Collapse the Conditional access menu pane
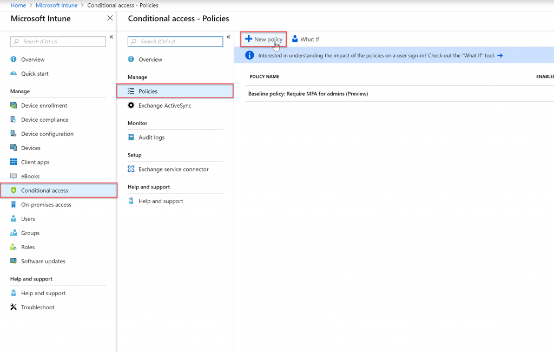 click(229, 37)
